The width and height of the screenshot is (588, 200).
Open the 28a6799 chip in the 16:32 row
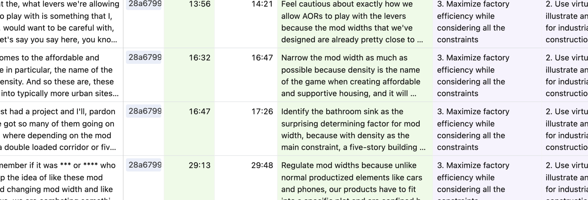[x=144, y=57]
